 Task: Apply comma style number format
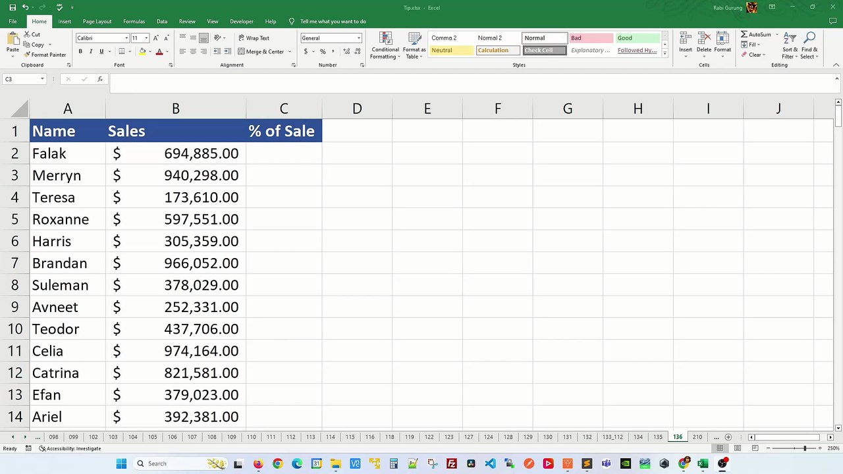click(x=333, y=51)
